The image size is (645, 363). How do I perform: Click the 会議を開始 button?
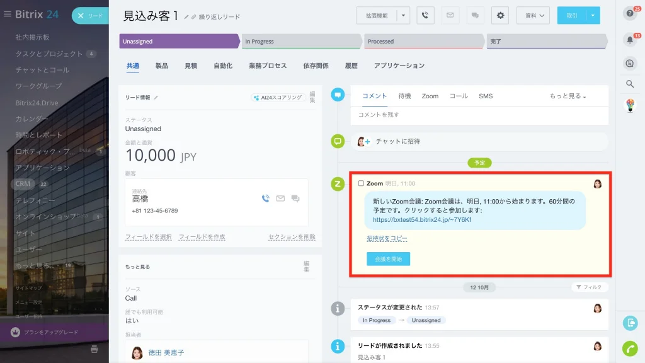[388, 259]
